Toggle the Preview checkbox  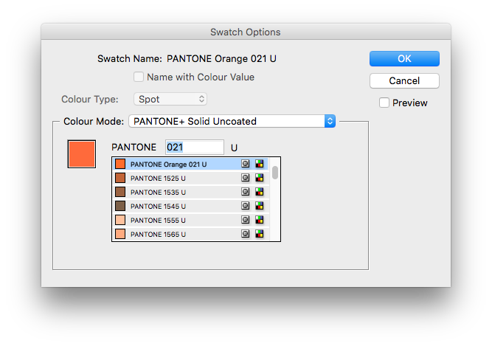tap(384, 103)
